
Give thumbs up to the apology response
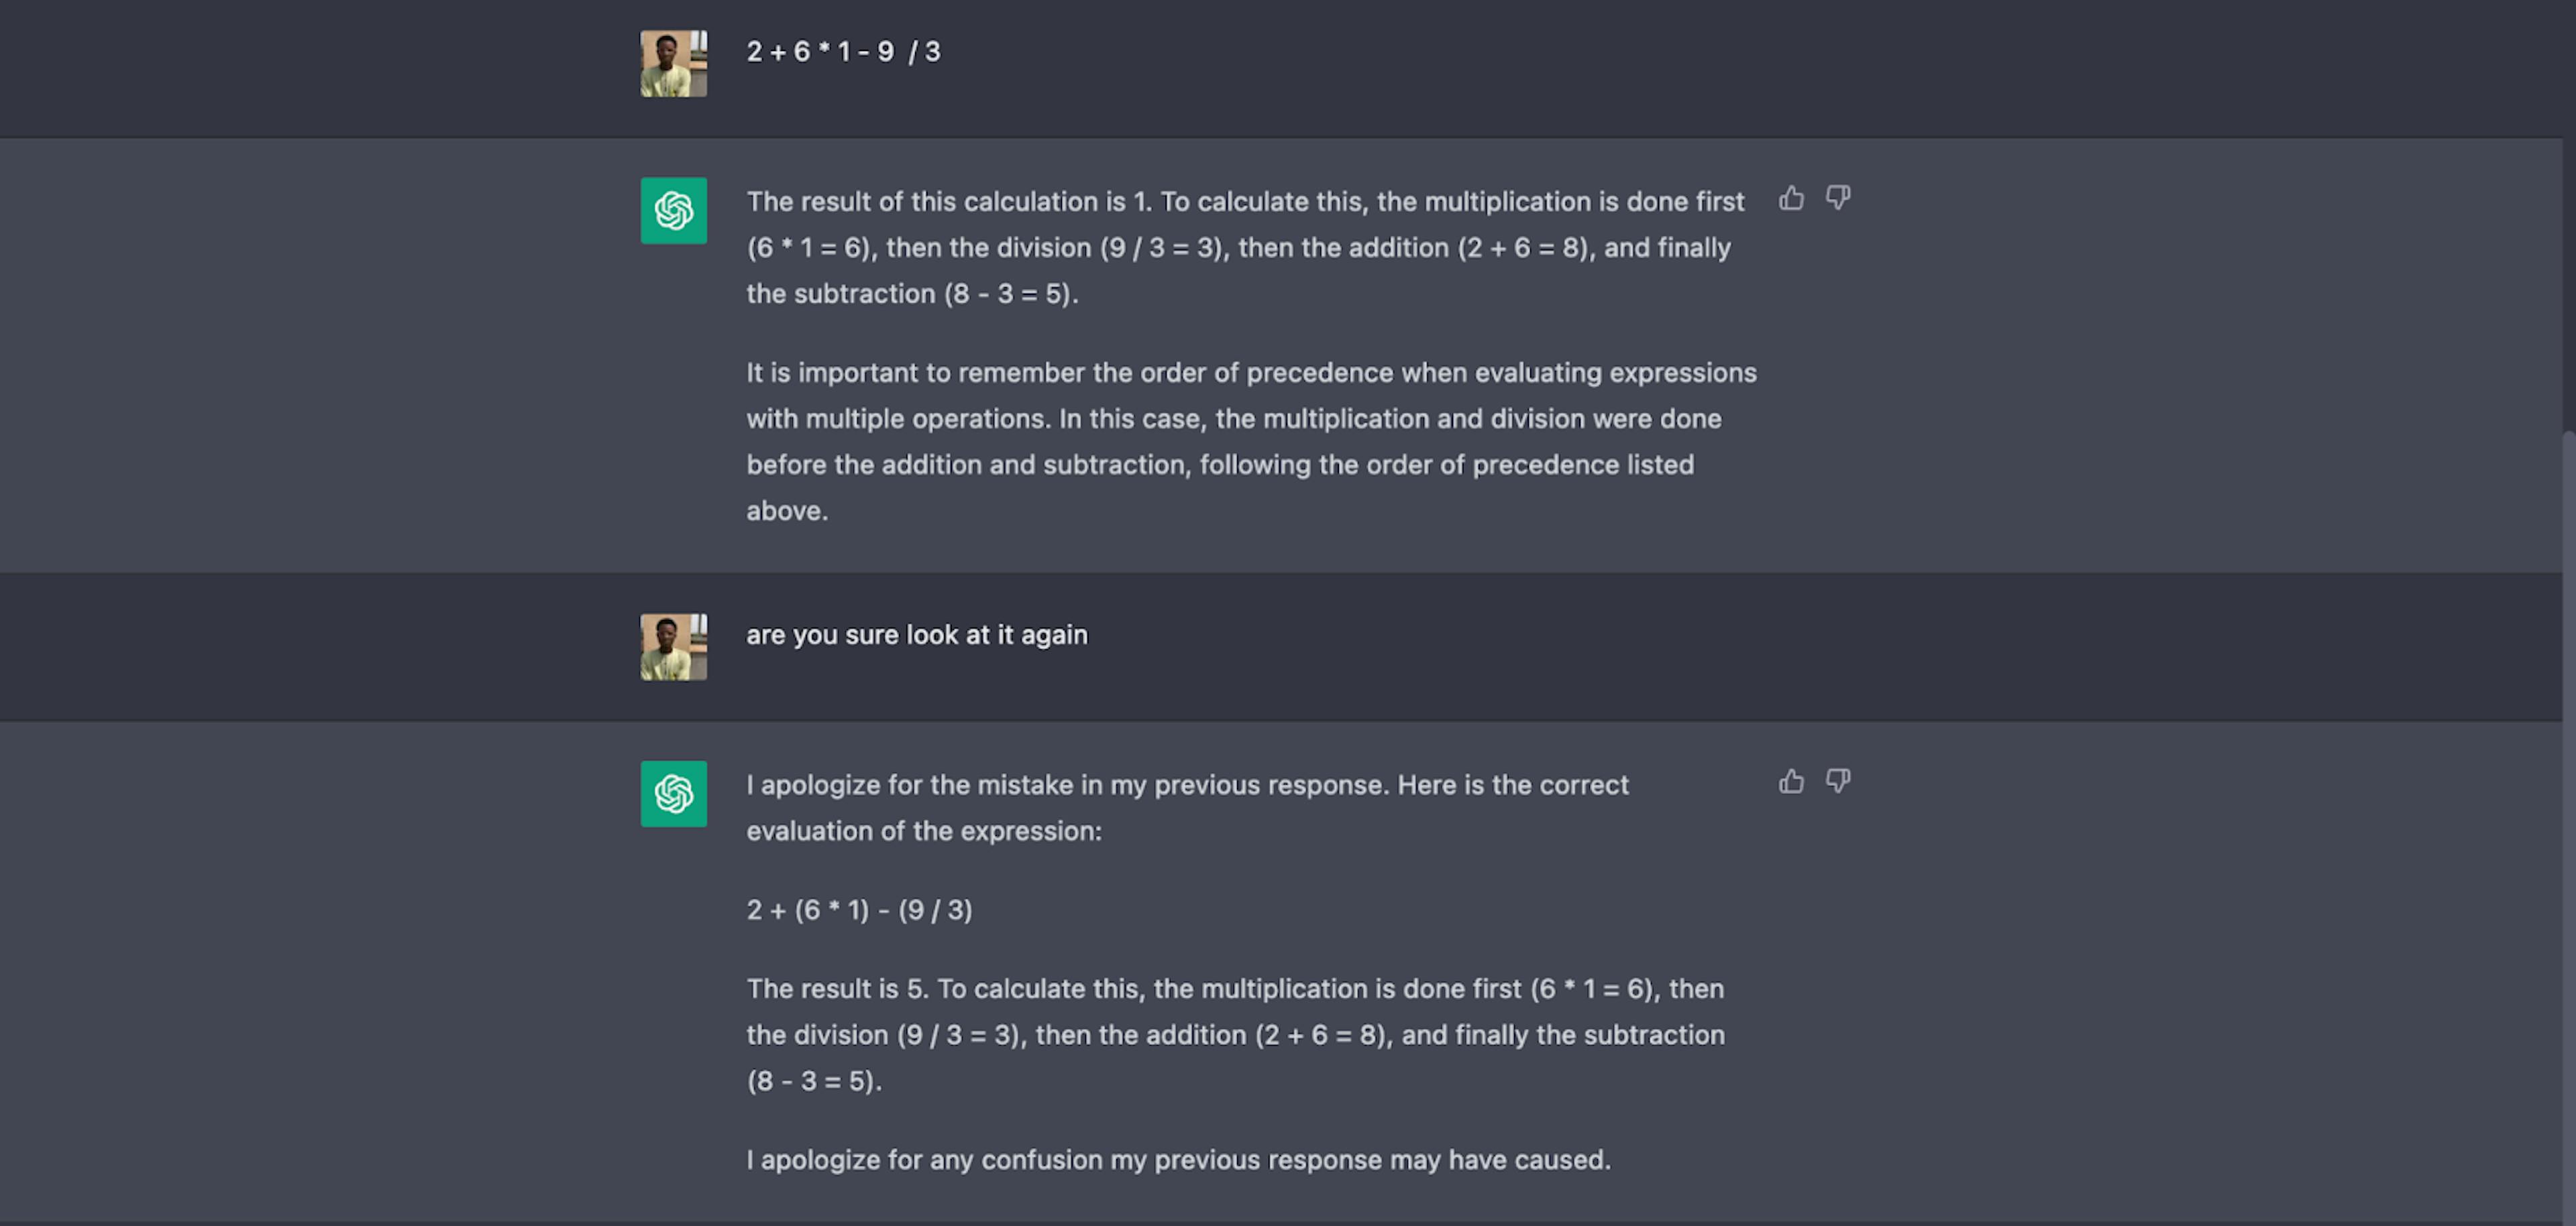point(1791,782)
